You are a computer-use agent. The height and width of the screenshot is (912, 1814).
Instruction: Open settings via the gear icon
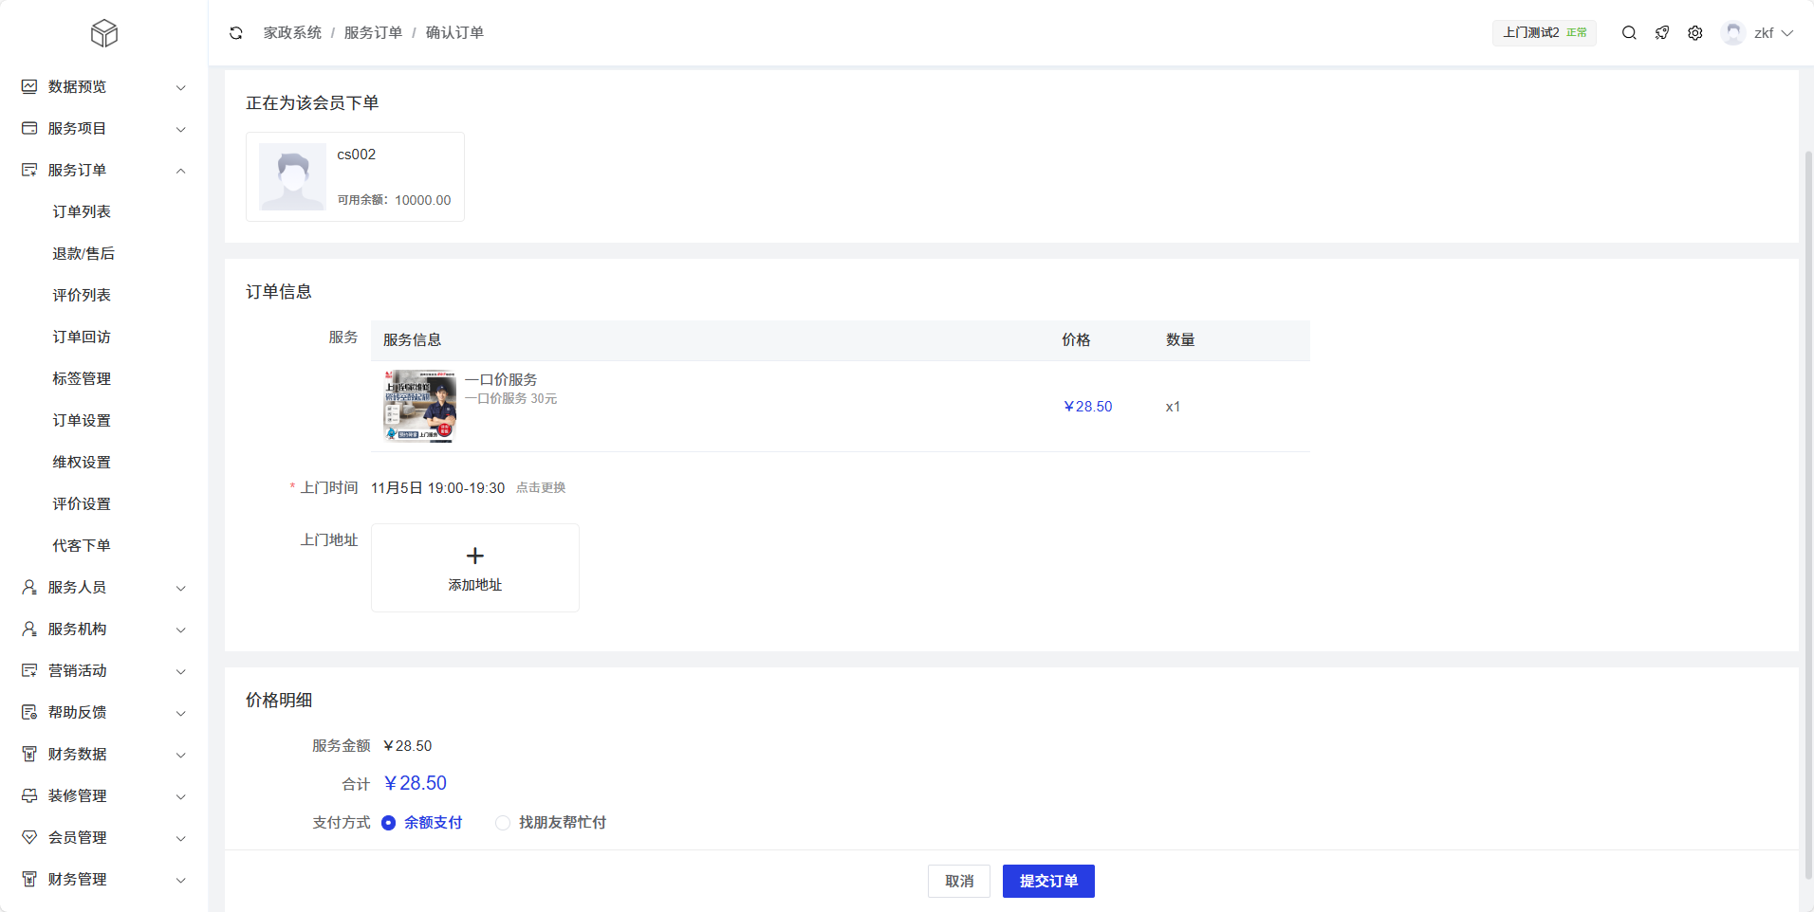tap(1695, 33)
